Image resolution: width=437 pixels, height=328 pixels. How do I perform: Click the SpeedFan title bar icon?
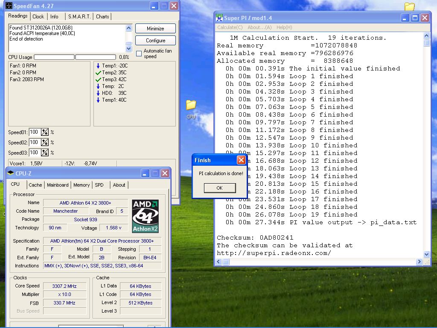tap(9, 6)
